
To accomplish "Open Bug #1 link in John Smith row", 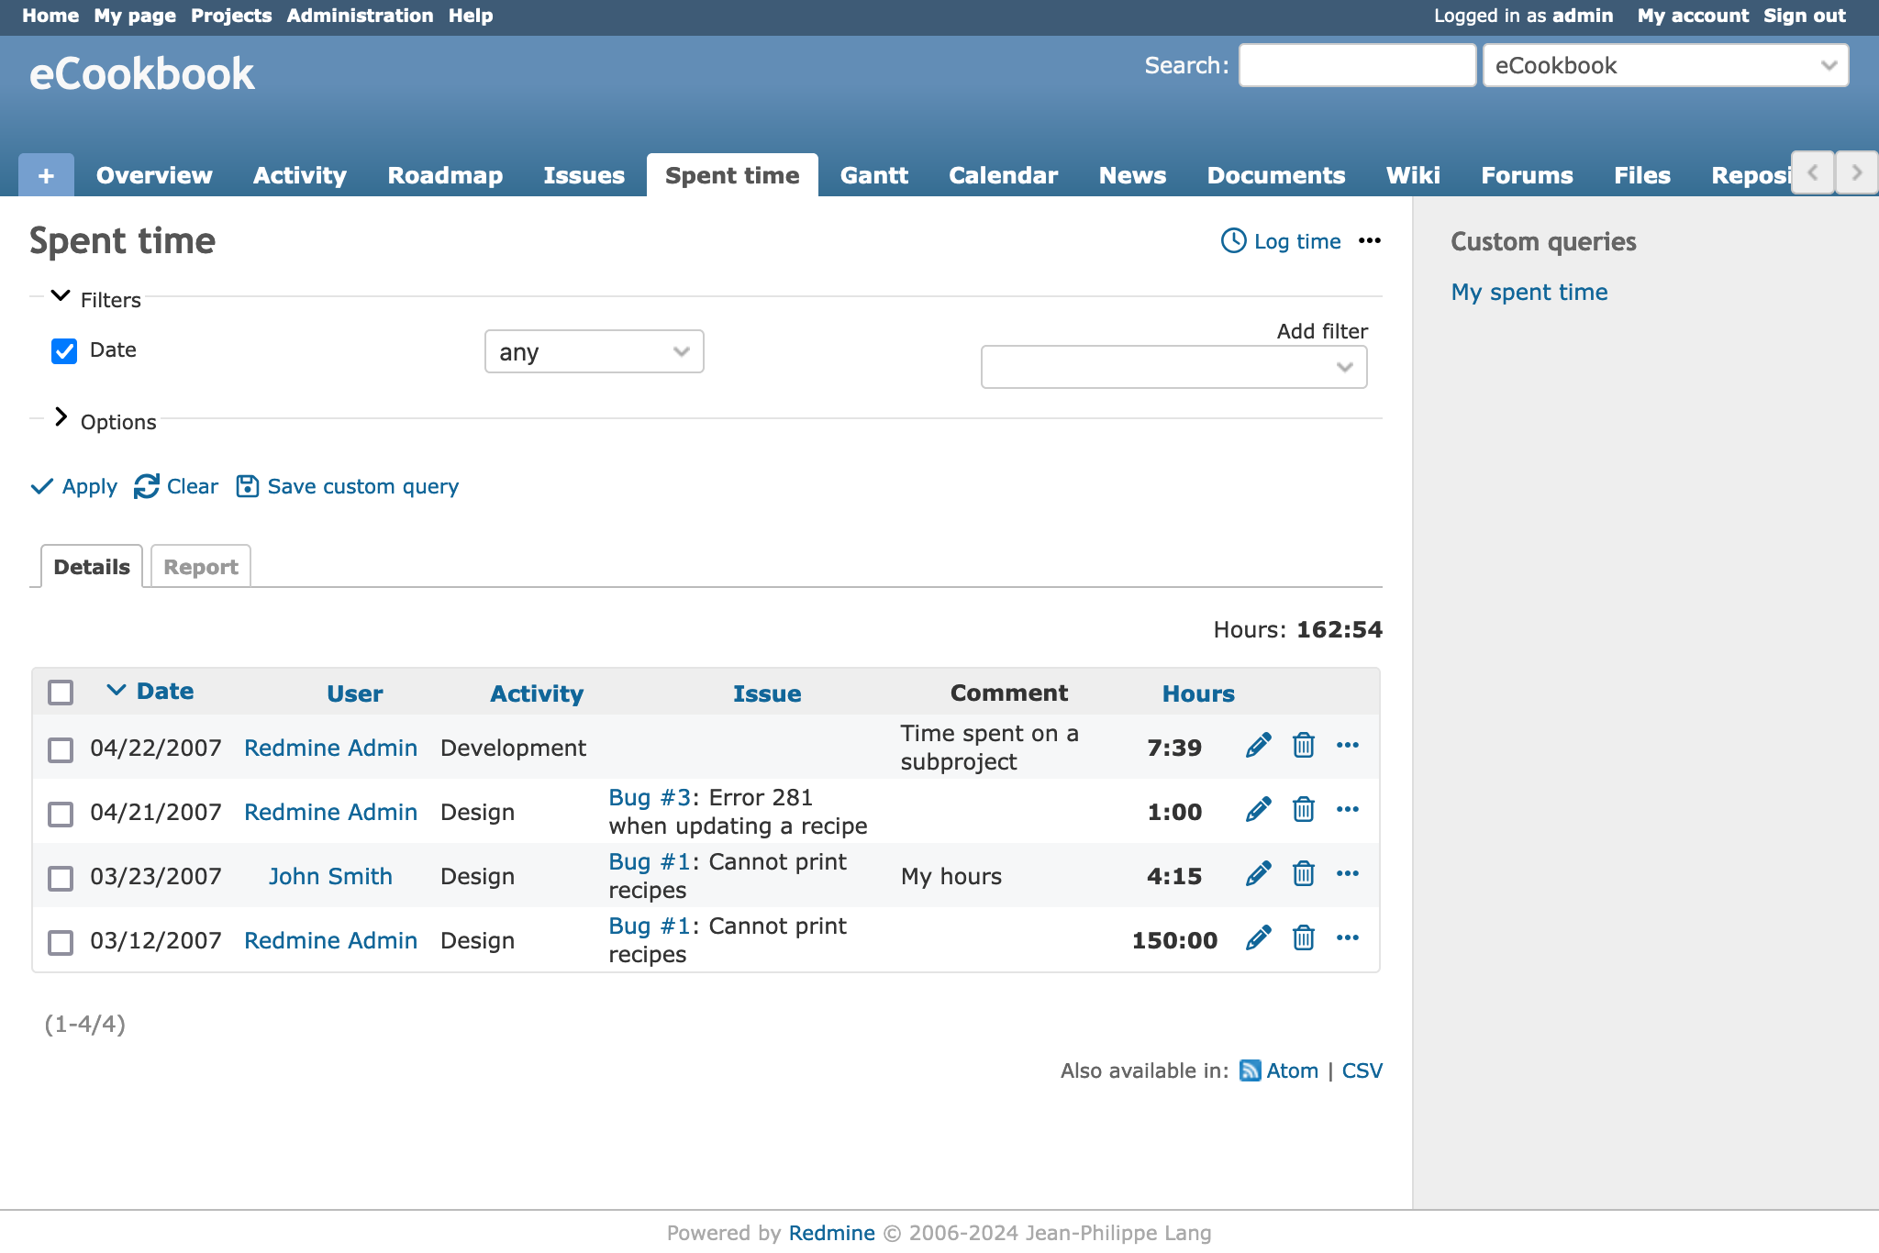I will coord(650,861).
